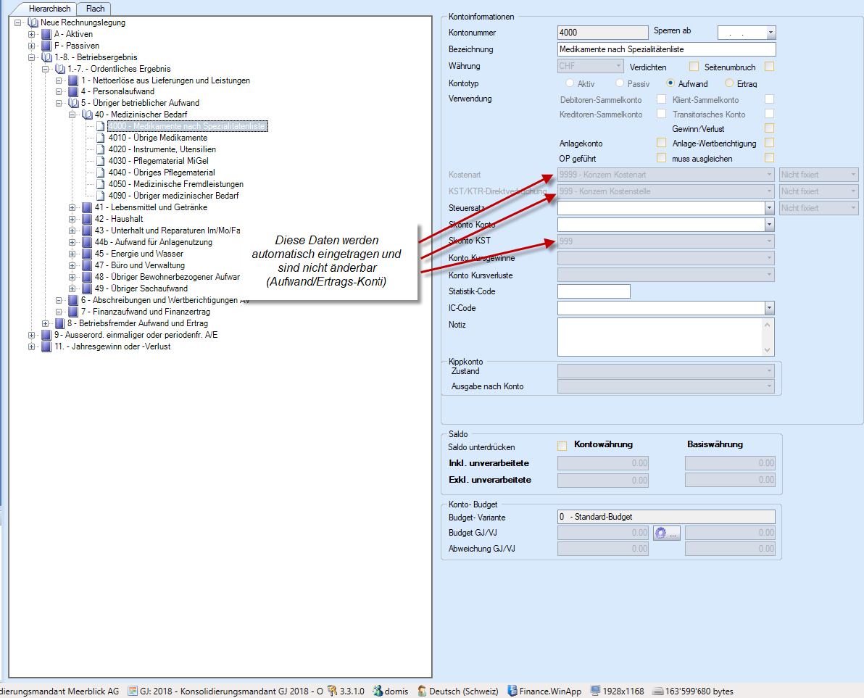Select 4090 - Übriger medizinischer Bedarf

(173, 196)
